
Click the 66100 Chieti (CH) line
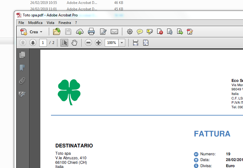pos(71,162)
